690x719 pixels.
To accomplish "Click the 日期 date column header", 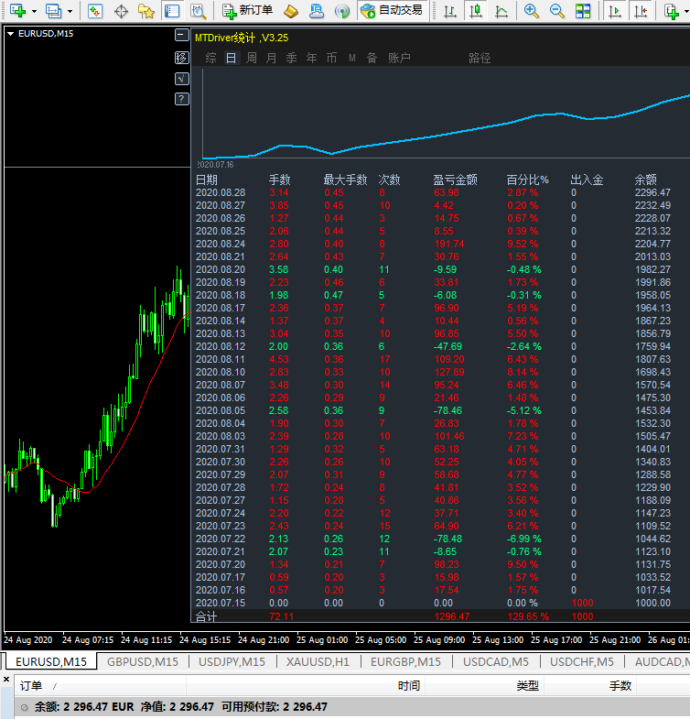I will pyautogui.click(x=207, y=180).
